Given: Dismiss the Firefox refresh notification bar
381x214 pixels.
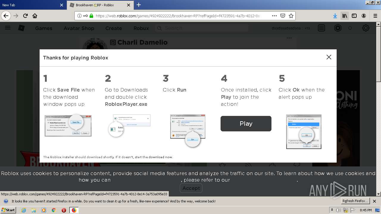Looking at the screenshot, I should click(375, 201).
